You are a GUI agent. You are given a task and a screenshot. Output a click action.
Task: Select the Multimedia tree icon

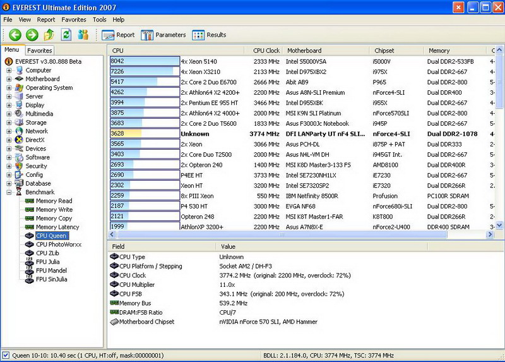(20, 114)
